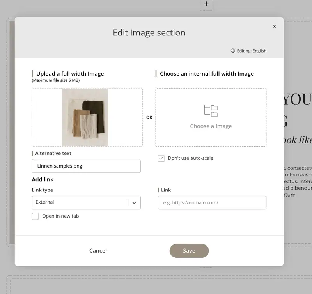The width and height of the screenshot is (312, 294).
Task: Open the Link type dropdown showing External
Action: [86, 202]
